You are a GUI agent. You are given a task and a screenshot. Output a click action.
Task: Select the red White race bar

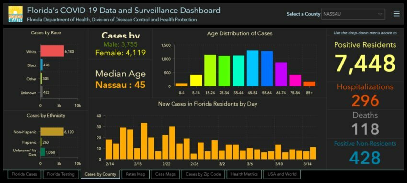click(52, 51)
